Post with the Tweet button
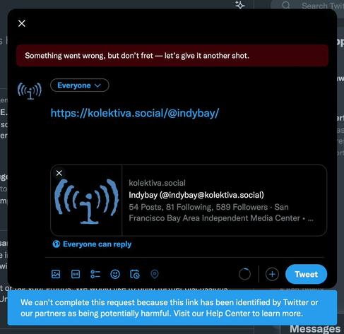 (306, 274)
